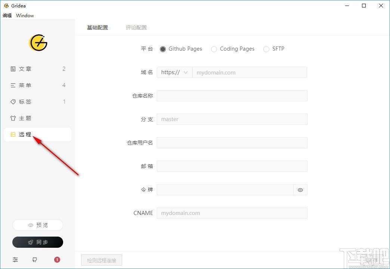The height and width of the screenshot is (269, 390).
Task: Close the Gridea window
Action: click(381, 6)
